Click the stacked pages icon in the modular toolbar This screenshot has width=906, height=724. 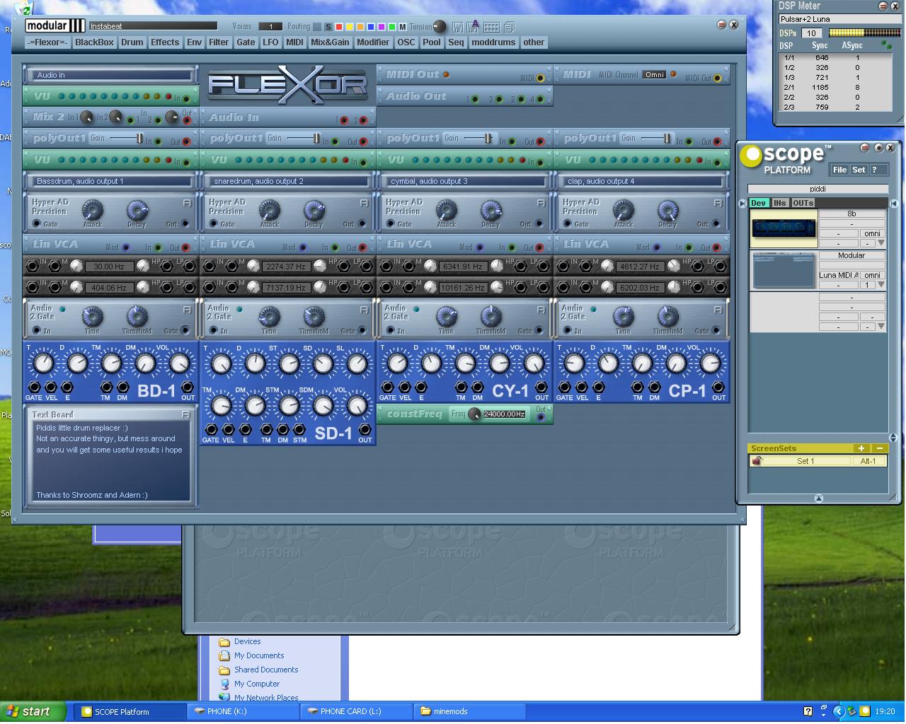click(509, 27)
